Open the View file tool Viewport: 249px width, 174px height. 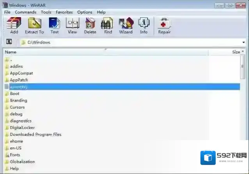(x=72, y=26)
